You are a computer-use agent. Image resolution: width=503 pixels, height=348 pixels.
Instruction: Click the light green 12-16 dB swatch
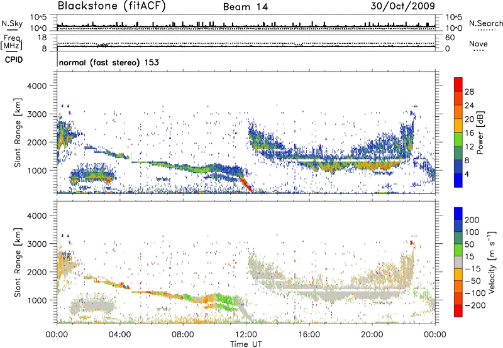coord(458,139)
